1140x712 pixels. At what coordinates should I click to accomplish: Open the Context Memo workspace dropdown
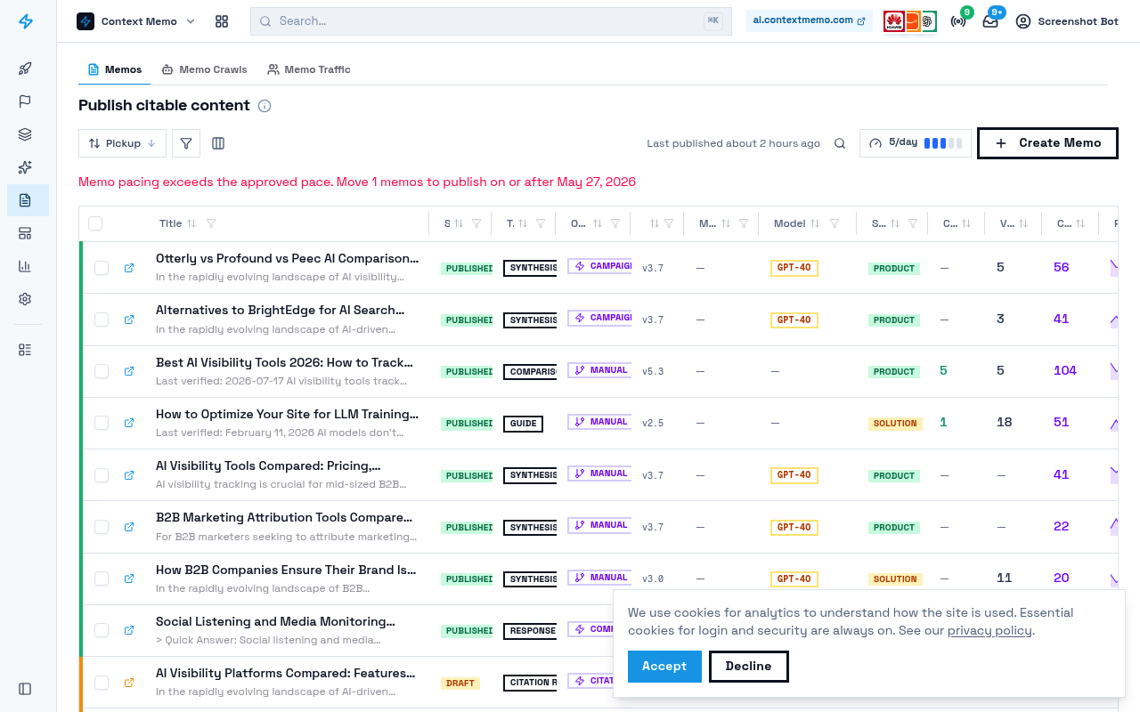coord(136,21)
